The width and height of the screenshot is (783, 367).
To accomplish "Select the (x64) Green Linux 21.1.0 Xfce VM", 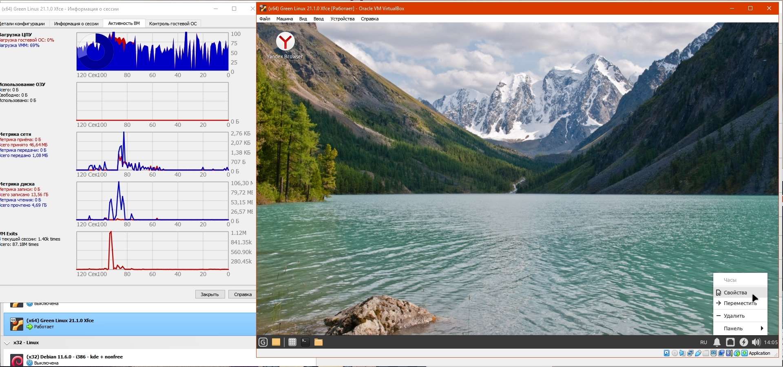I will point(130,324).
